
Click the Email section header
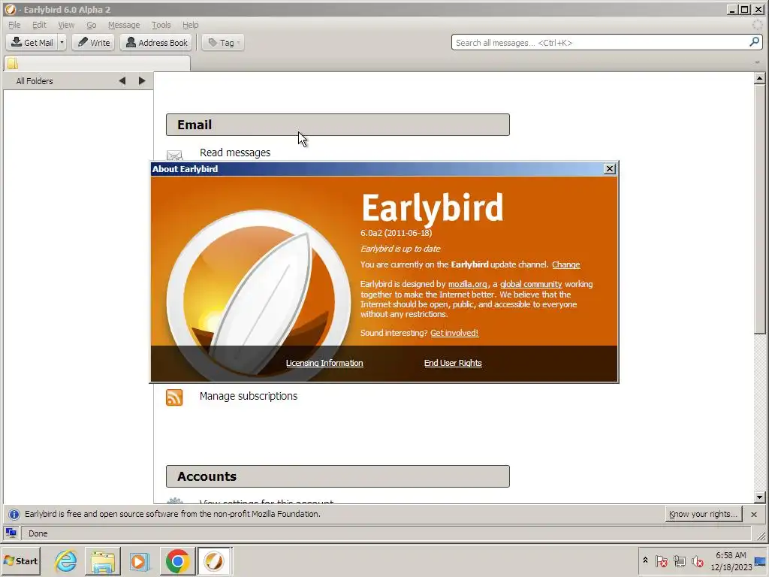(x=337, y=125)
